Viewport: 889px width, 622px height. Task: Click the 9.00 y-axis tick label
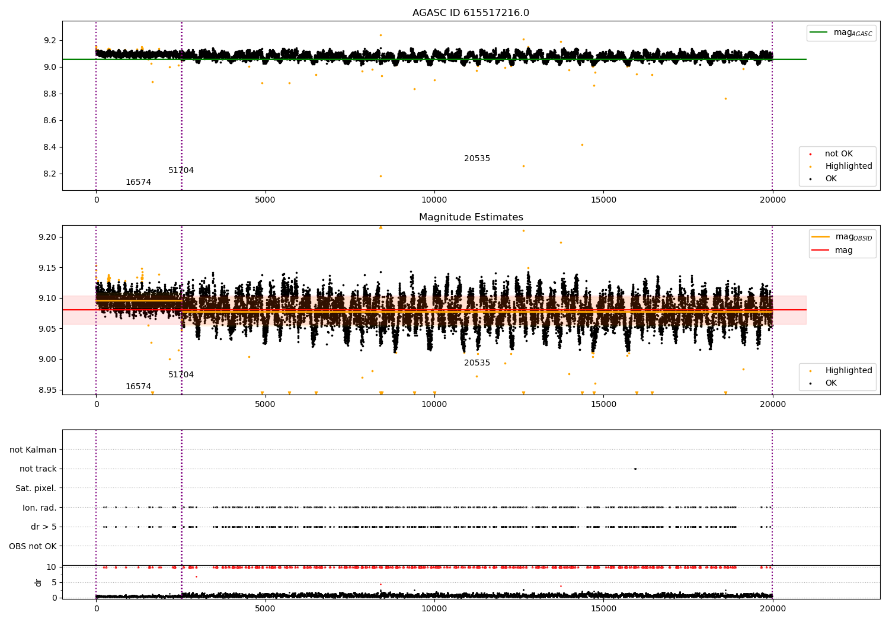coord(47,360)
